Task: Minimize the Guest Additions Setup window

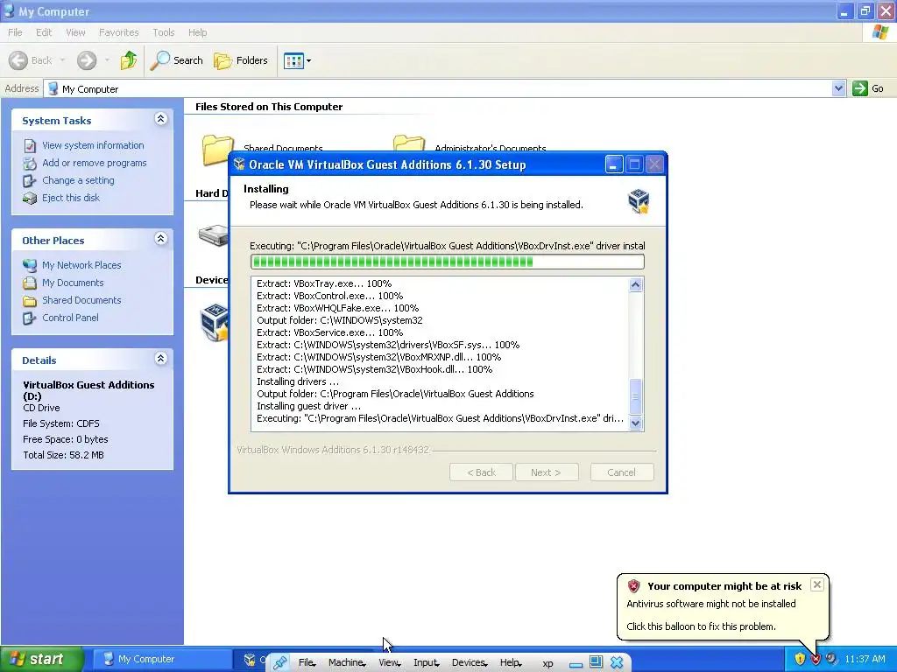Action: pyautogui.click(x=614, y=164)
